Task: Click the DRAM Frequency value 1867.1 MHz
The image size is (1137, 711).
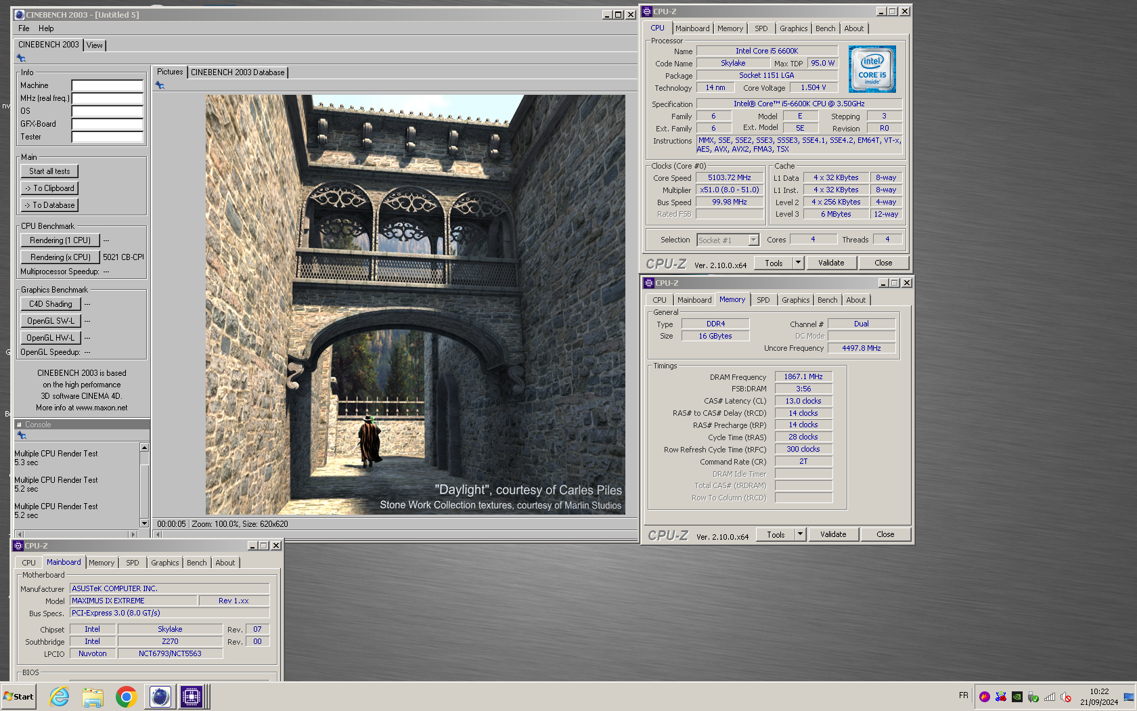Action: tap(803, 376)
